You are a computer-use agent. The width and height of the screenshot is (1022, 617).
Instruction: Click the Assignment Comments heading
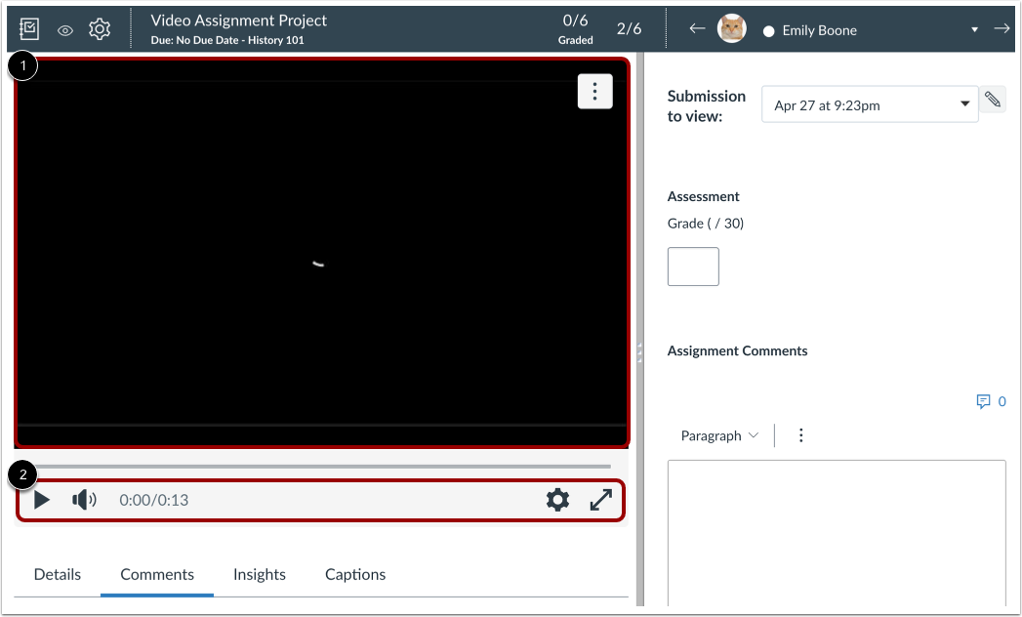(x=737, y=350)
